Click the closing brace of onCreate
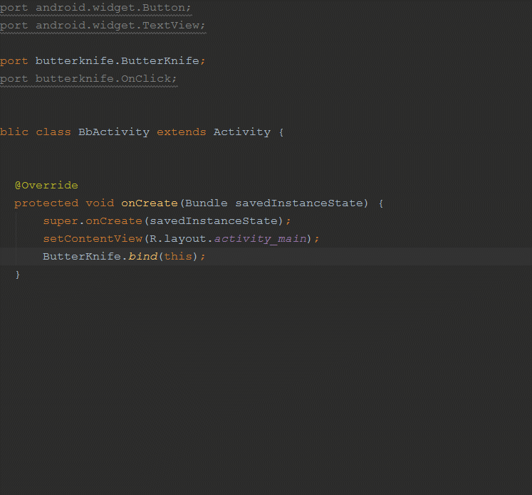 tap(18, 275)
